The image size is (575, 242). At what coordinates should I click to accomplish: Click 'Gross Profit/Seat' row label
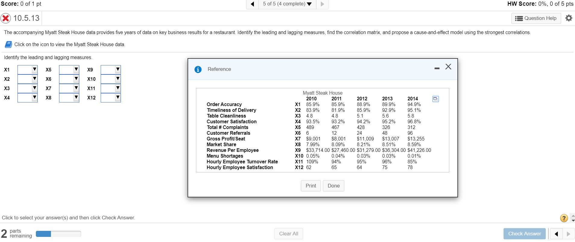pyautogui.click(x=226, y=139)
